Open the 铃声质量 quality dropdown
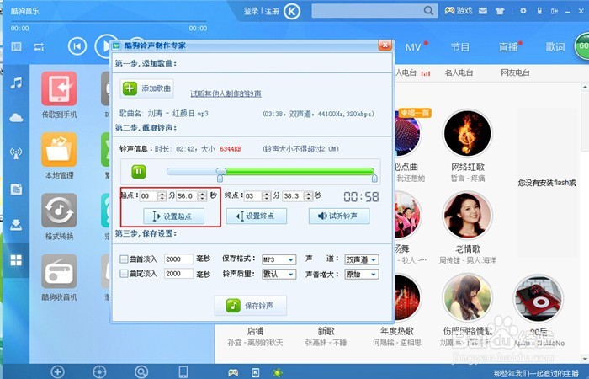The height and width of the screenshot is (379, 589). tap(279, 274)
